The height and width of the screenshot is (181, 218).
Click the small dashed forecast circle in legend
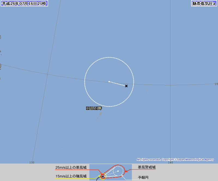(x=118, y=171)
